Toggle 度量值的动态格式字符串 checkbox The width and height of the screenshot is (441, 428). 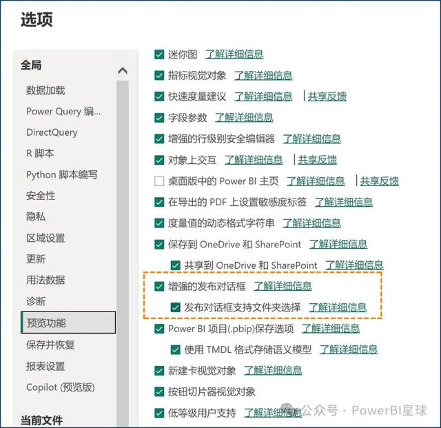[x=159, y=223]
